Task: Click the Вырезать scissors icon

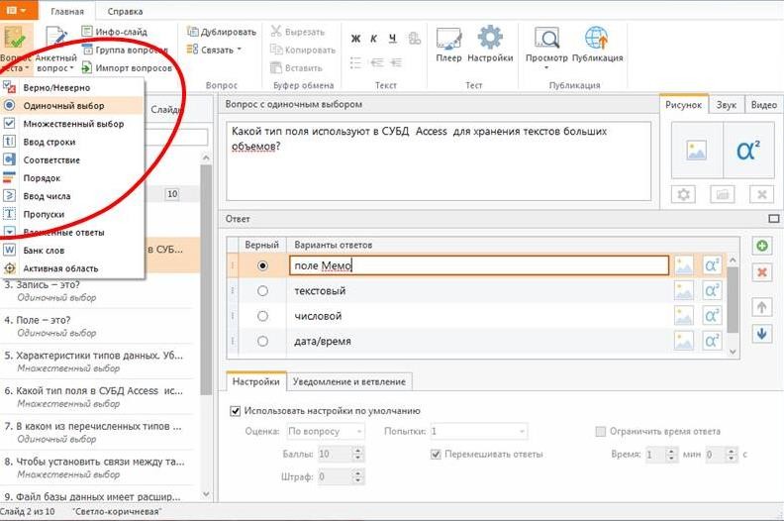Action: pyautogui.click(x=276, y=32)
